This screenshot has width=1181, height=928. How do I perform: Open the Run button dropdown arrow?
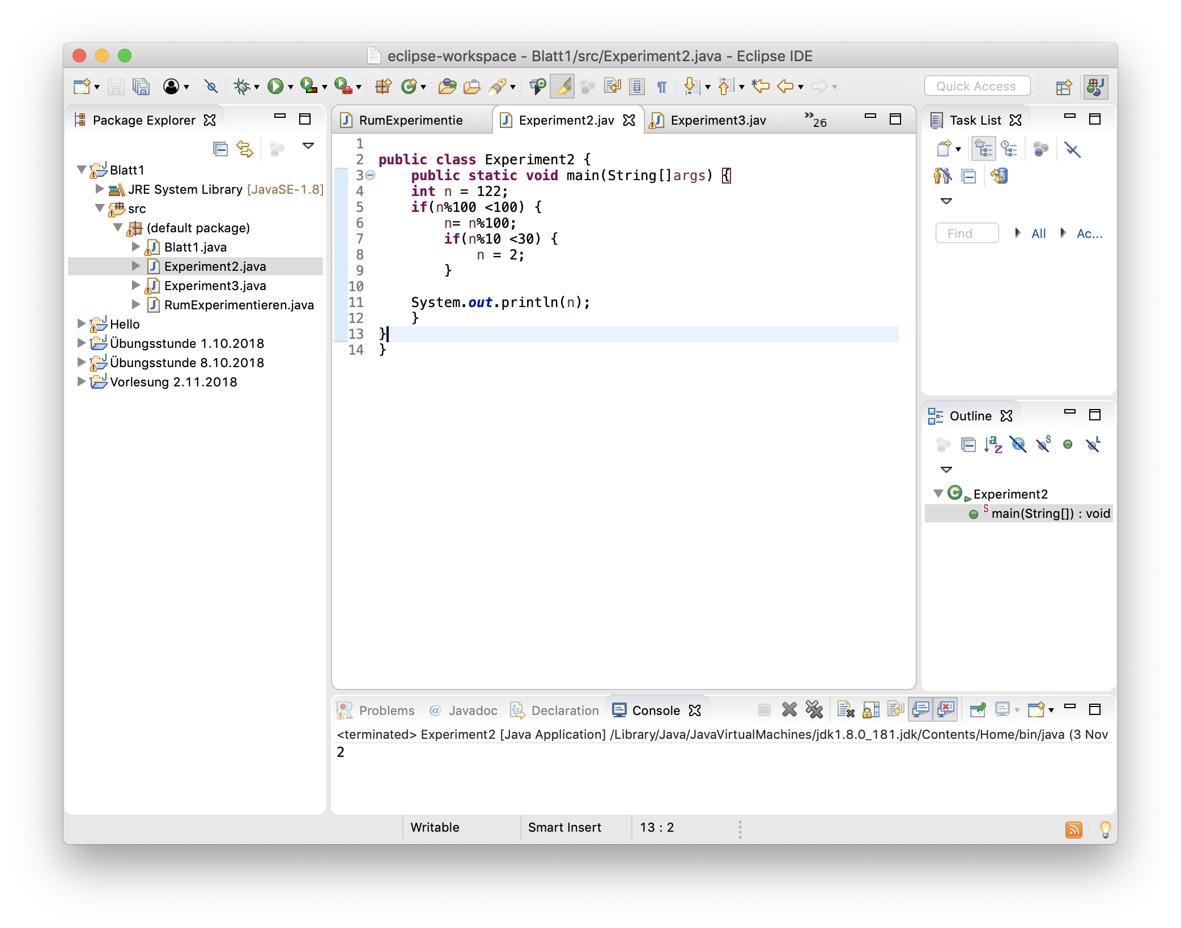(291, 87)
